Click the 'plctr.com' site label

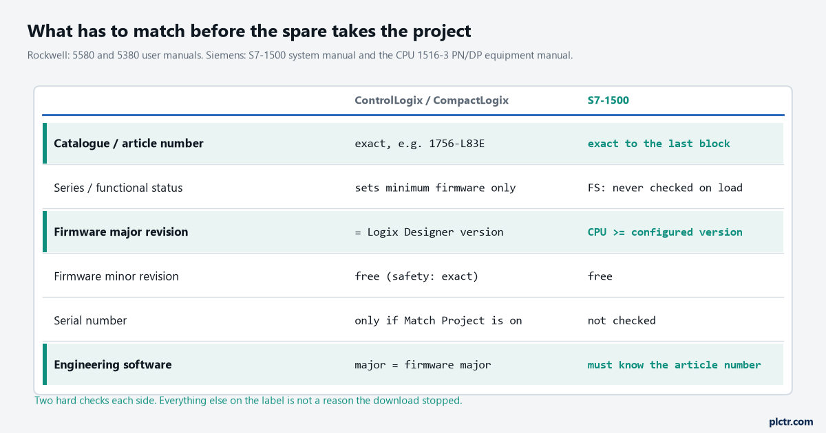[x=791, y=421]
